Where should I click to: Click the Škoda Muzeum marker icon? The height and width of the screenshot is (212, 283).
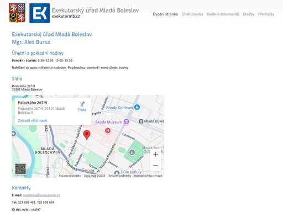[x=126, y=121]
